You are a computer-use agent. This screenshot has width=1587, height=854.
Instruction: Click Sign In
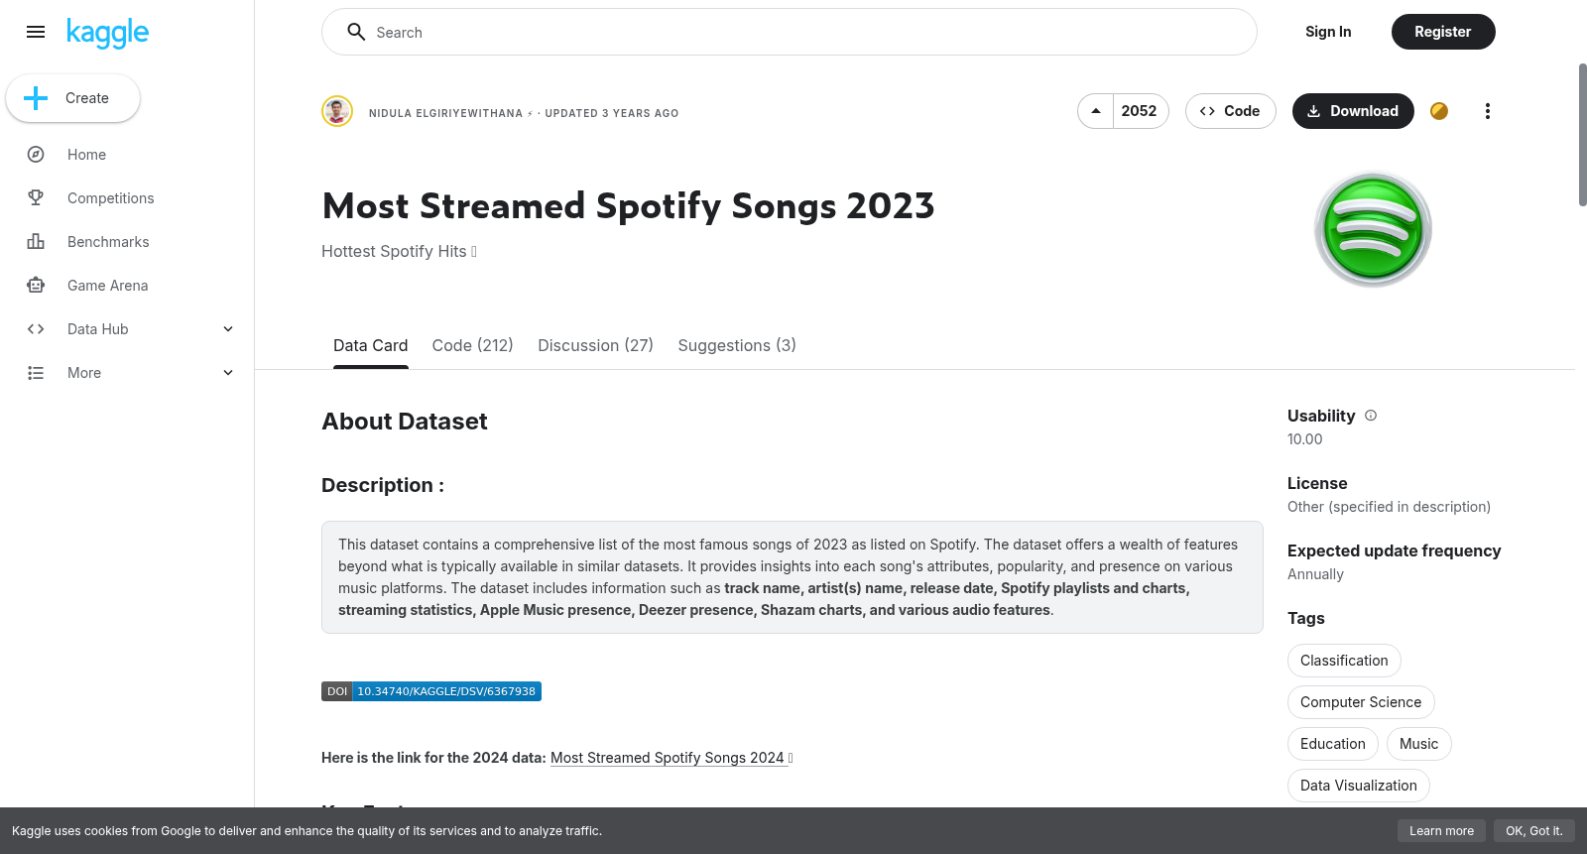coord(1328,32)
